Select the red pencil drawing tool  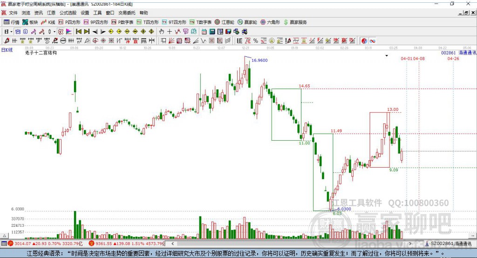pyautogui.click(x=7, y=41)
